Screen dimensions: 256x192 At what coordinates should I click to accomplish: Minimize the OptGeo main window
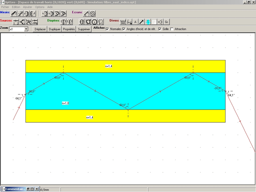tap(245, 2)
